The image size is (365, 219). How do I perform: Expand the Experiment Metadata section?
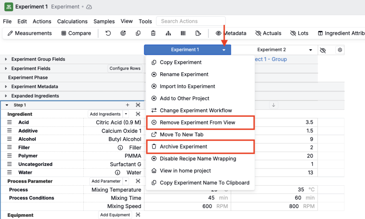pos(6,87)
